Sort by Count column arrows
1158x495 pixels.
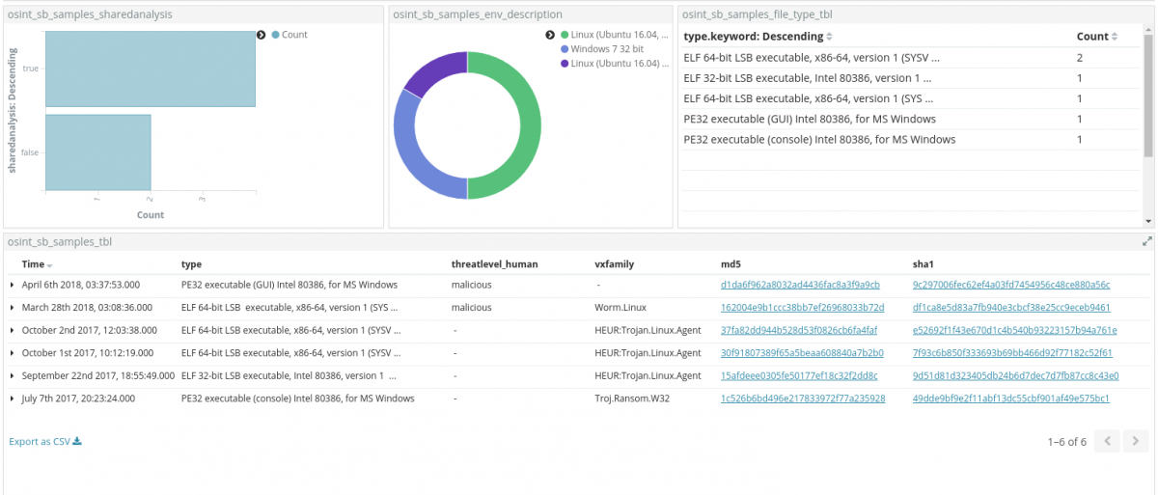(1116, 37)
